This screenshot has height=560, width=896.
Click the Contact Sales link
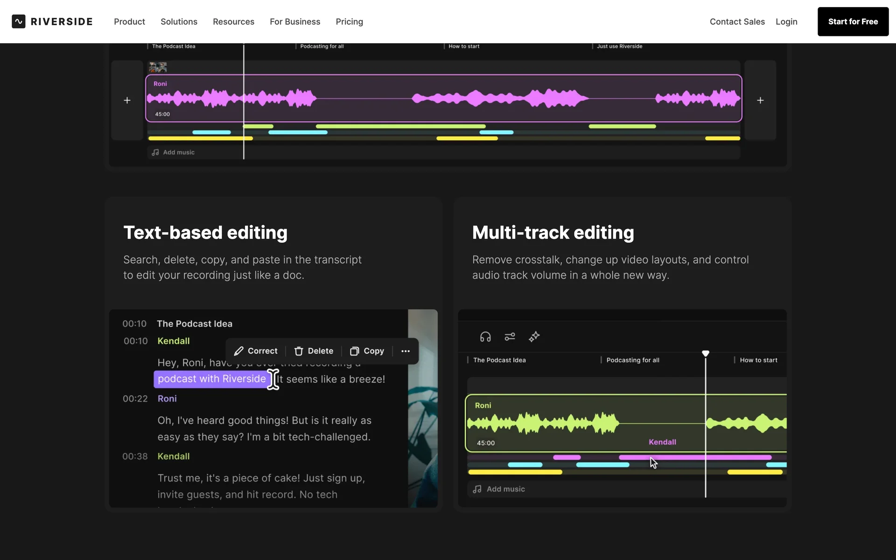tap(737, 21)
